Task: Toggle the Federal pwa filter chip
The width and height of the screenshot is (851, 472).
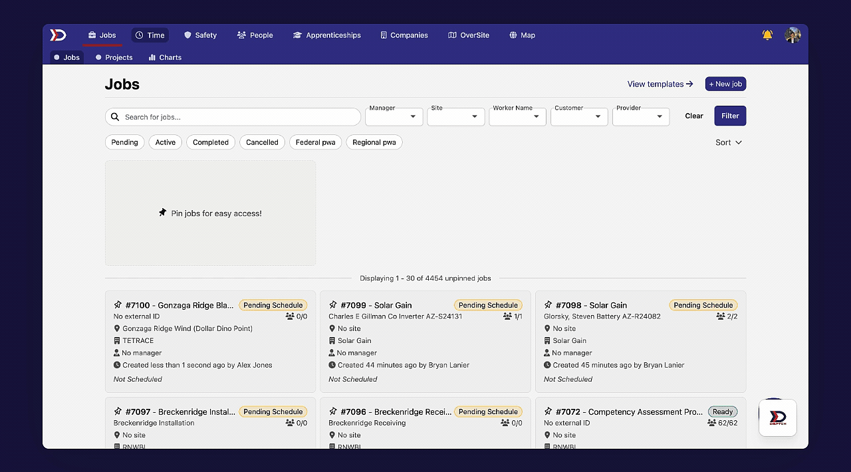Action: pos(316,142)
